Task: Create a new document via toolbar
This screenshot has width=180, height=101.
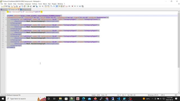Action: point(2,6)
